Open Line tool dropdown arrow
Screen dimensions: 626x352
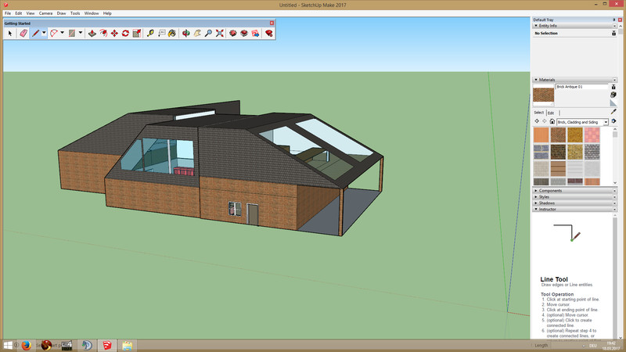click(x=44, y=34)
